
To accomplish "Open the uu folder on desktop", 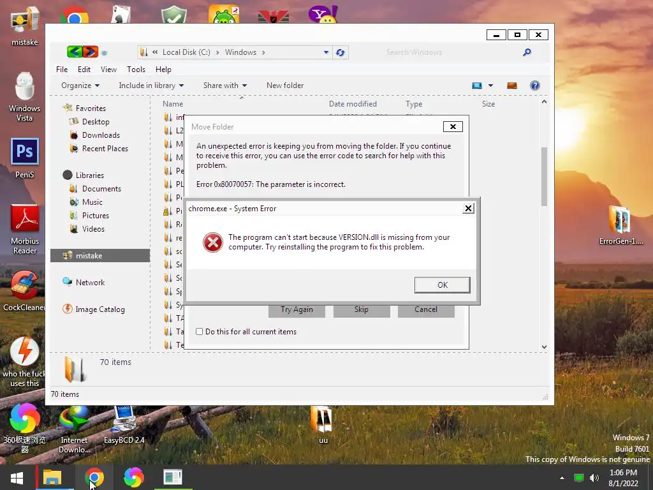I will 323,426.
